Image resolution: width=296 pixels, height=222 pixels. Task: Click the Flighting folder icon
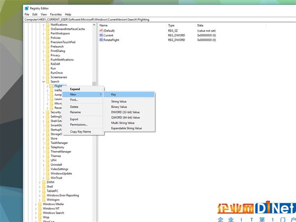pos(51,86)
